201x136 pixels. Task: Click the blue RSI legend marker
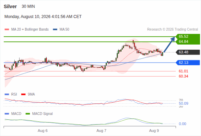pyautogui.click(x=7, y=95)
